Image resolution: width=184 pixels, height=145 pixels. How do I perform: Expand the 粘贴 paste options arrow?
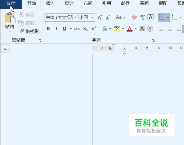tap(10, 32)
